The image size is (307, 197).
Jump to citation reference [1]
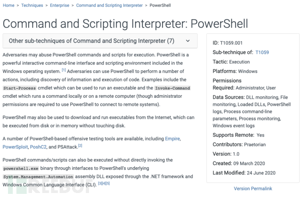coord(64,70)
